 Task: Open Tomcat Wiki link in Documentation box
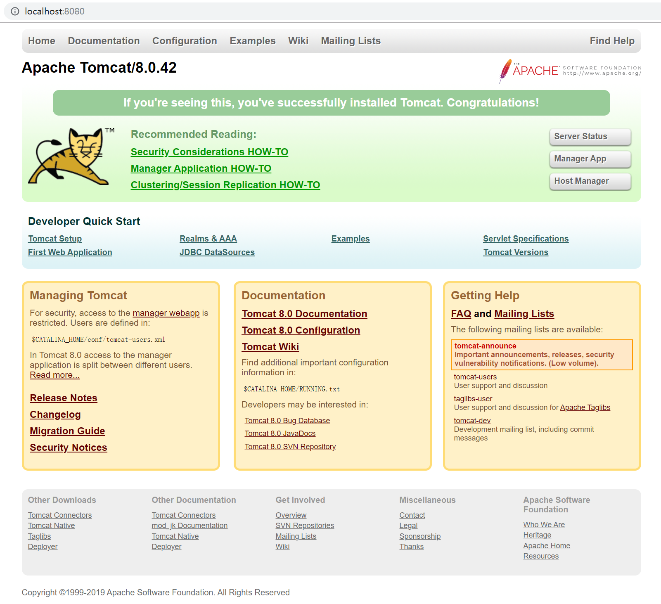[x=270, y=347]
